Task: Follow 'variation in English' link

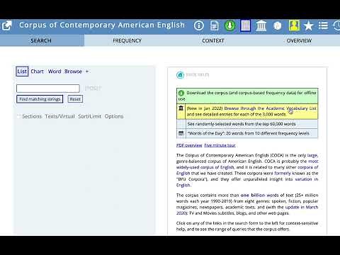Action: [x=307, y=179]
